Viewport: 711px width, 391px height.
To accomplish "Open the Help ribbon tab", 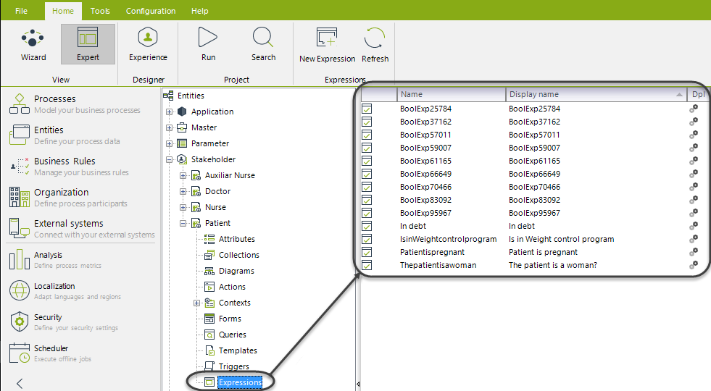I will (199, 11).
